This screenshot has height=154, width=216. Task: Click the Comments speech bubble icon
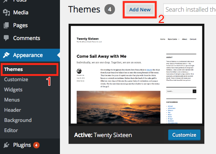click(6, 38)
